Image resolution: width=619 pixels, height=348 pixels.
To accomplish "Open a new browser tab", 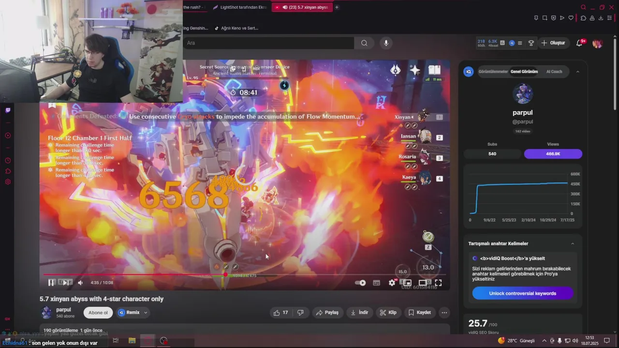I will pyautogui.click(x=337, y=7).
